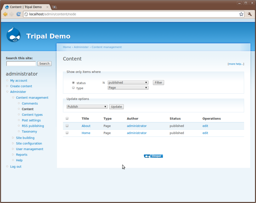Open My account in sidebar
The height and width of the screenshot is (203, 256).
19,80
